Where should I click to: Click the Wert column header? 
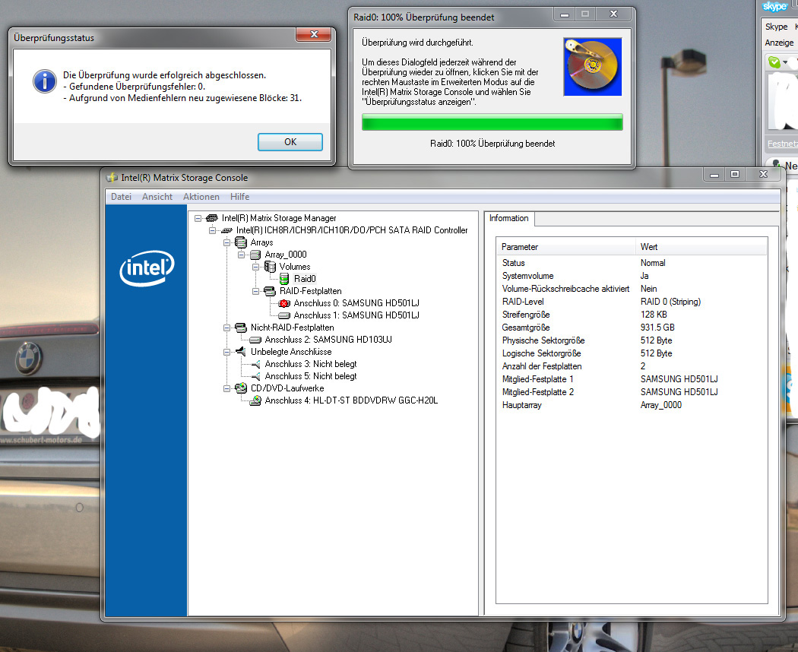click(x=702, y=247)
